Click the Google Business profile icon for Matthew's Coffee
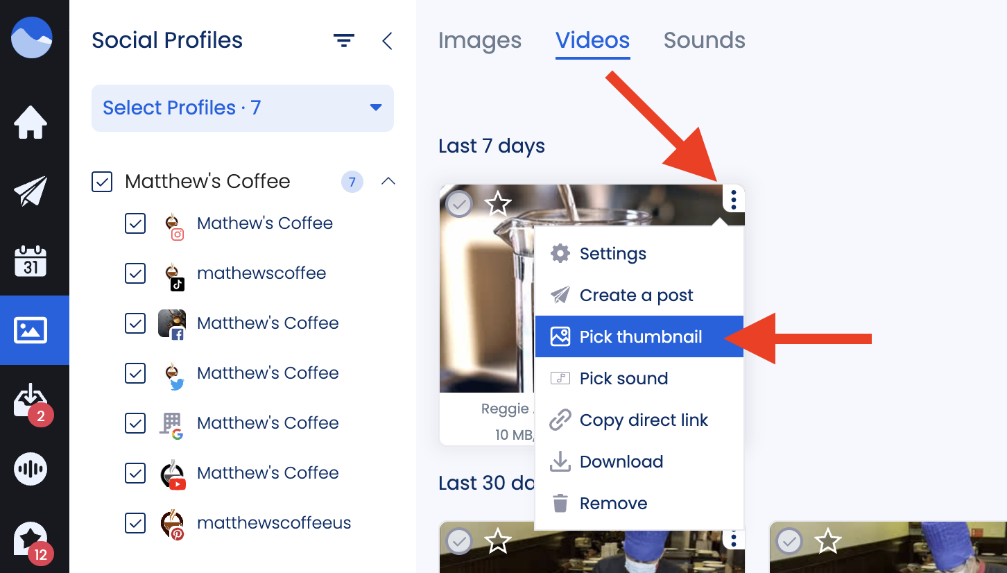 coord(172,425)
